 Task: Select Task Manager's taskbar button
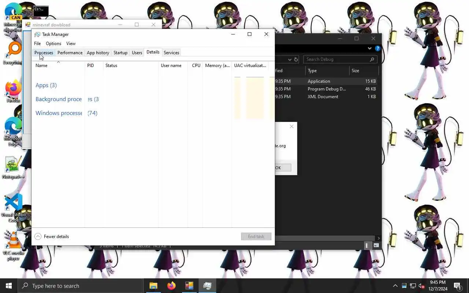[207, 286]
